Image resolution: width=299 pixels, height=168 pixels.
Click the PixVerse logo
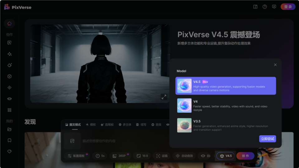pos(17,7)
